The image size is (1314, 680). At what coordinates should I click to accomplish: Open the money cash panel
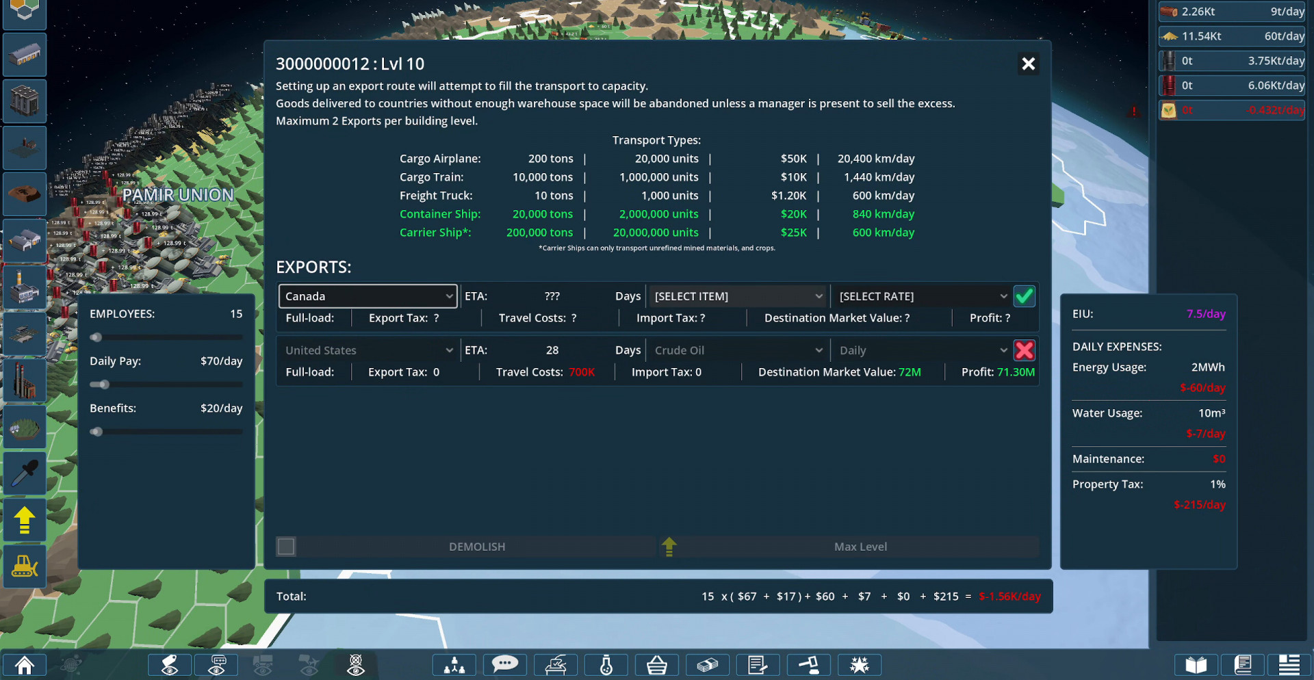(x=708, y=665)
